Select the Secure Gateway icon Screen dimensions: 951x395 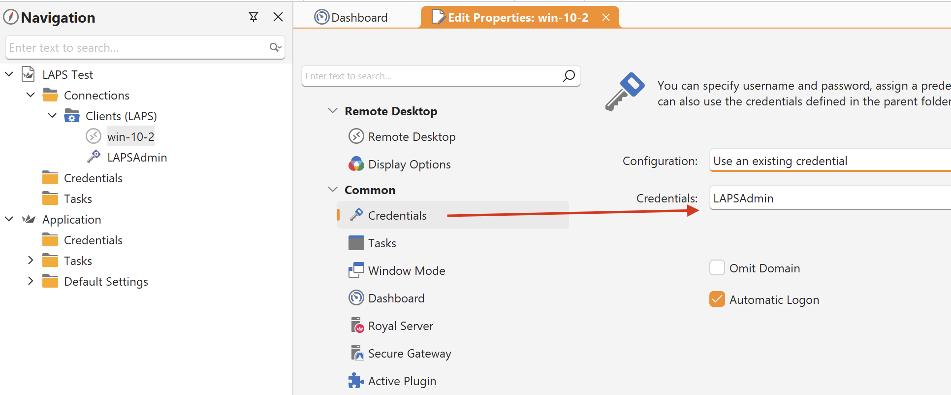(356, 353)
